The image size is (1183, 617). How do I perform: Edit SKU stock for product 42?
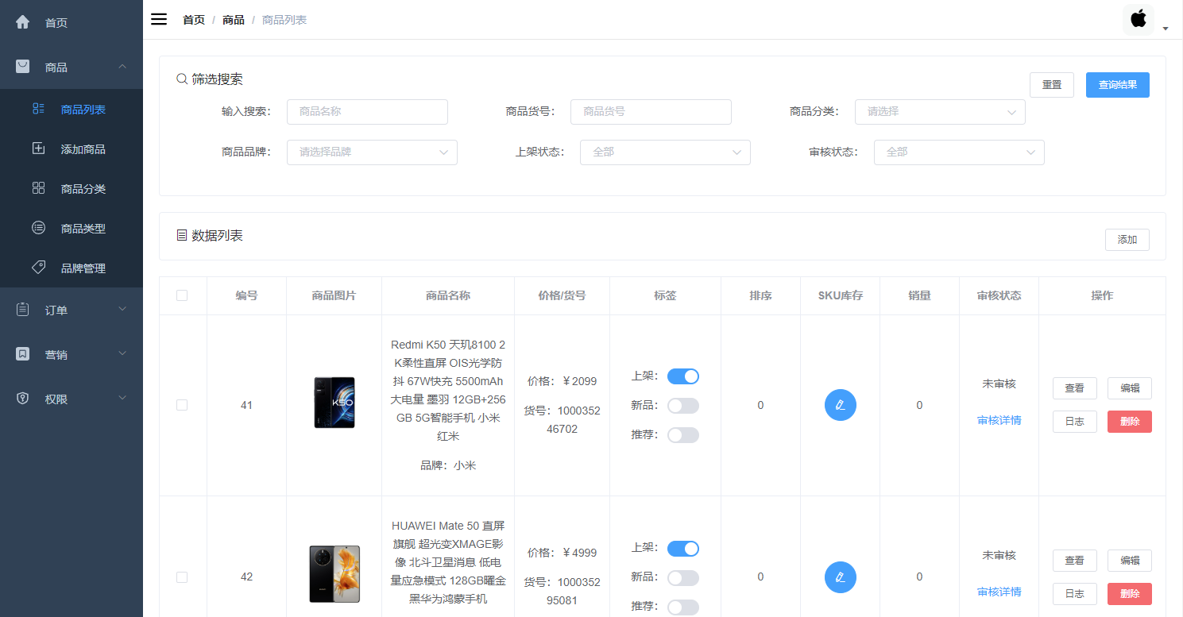pyautogui.click(x=841, y=577)
